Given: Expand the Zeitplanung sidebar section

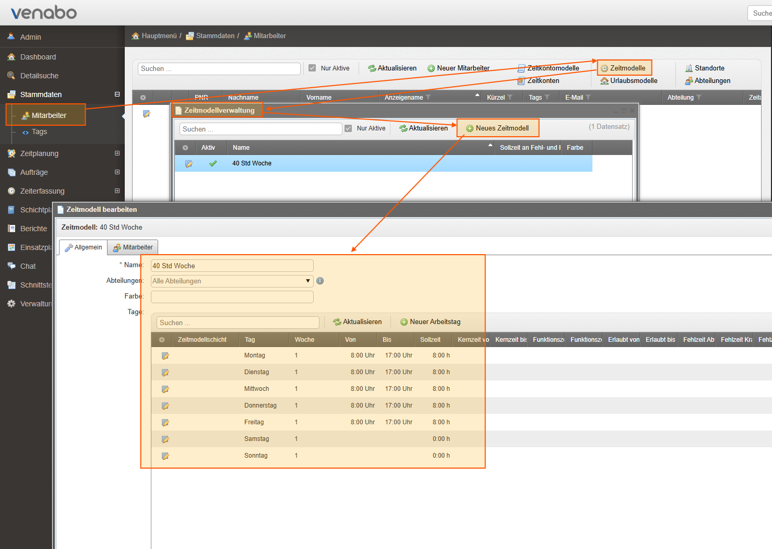Looking at the screenshot, I should pos(117,153).
